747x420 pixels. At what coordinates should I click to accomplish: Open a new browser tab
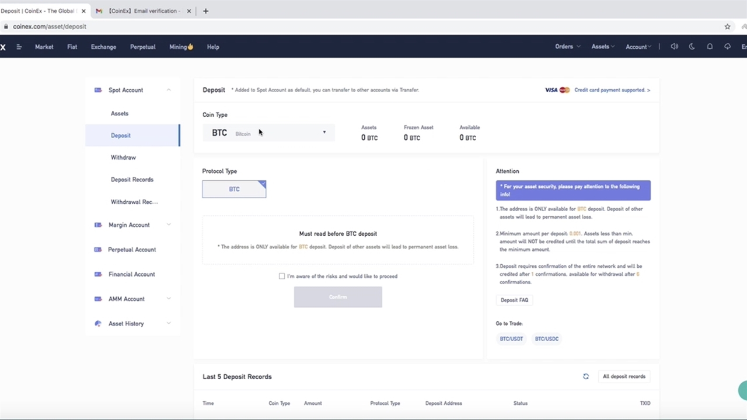coord(205,10)
